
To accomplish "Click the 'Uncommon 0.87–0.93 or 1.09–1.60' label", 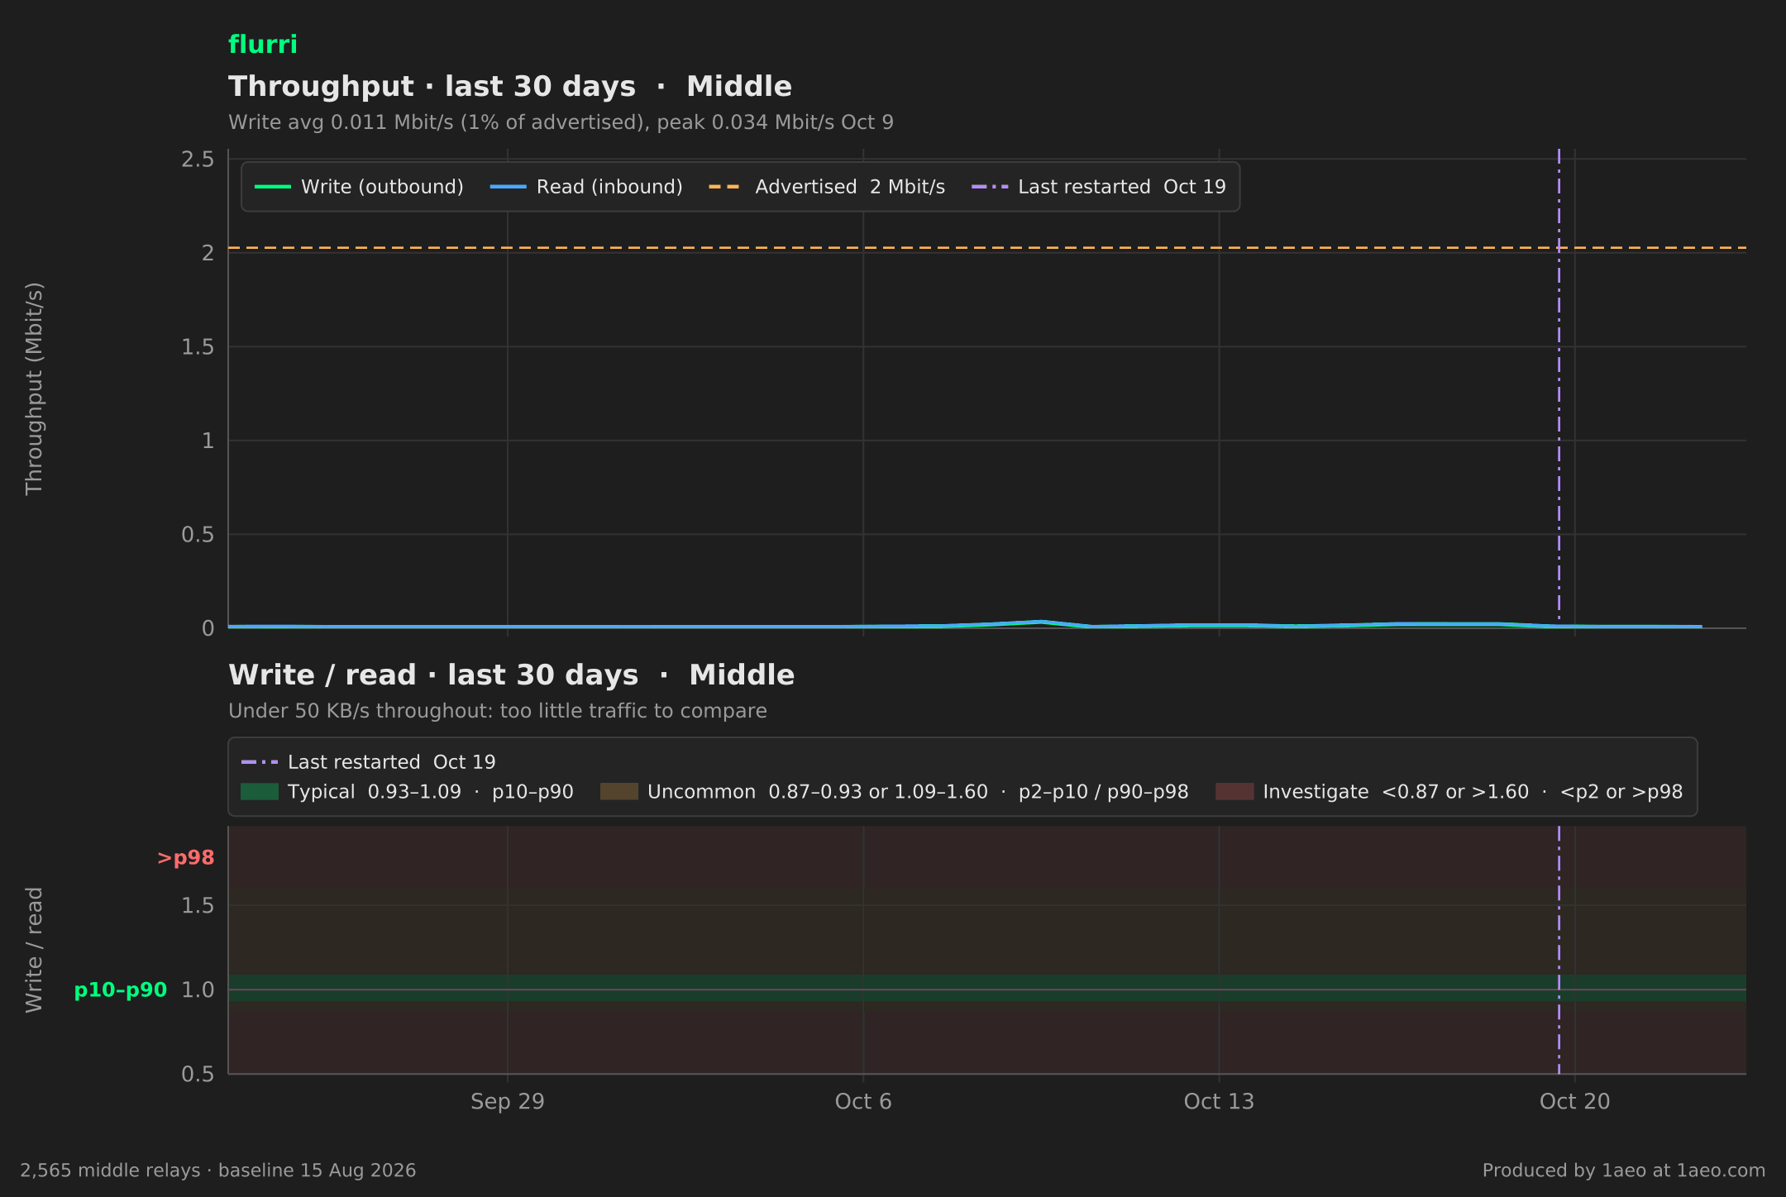I will pos(918,792).
